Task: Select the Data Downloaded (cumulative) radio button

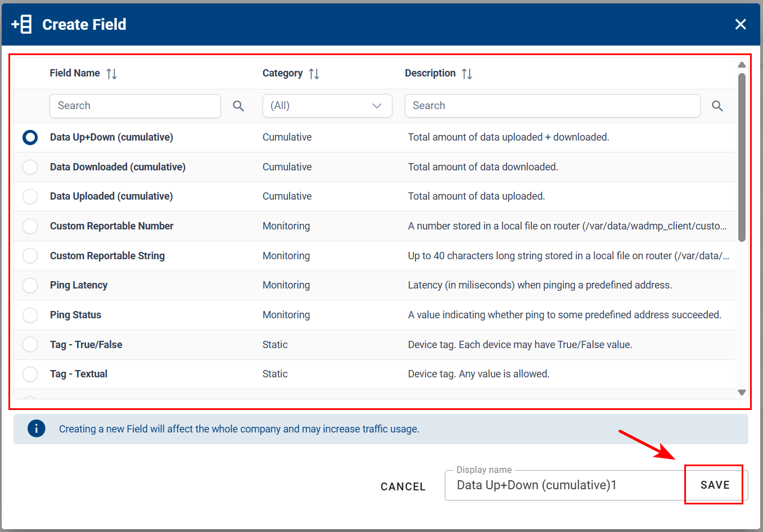Action: [30, 167]
